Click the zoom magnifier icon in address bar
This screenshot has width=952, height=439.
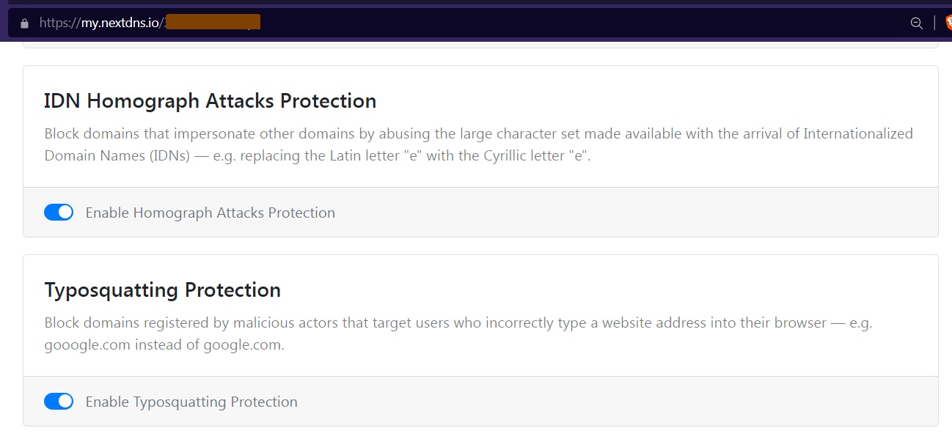point(916,23)
